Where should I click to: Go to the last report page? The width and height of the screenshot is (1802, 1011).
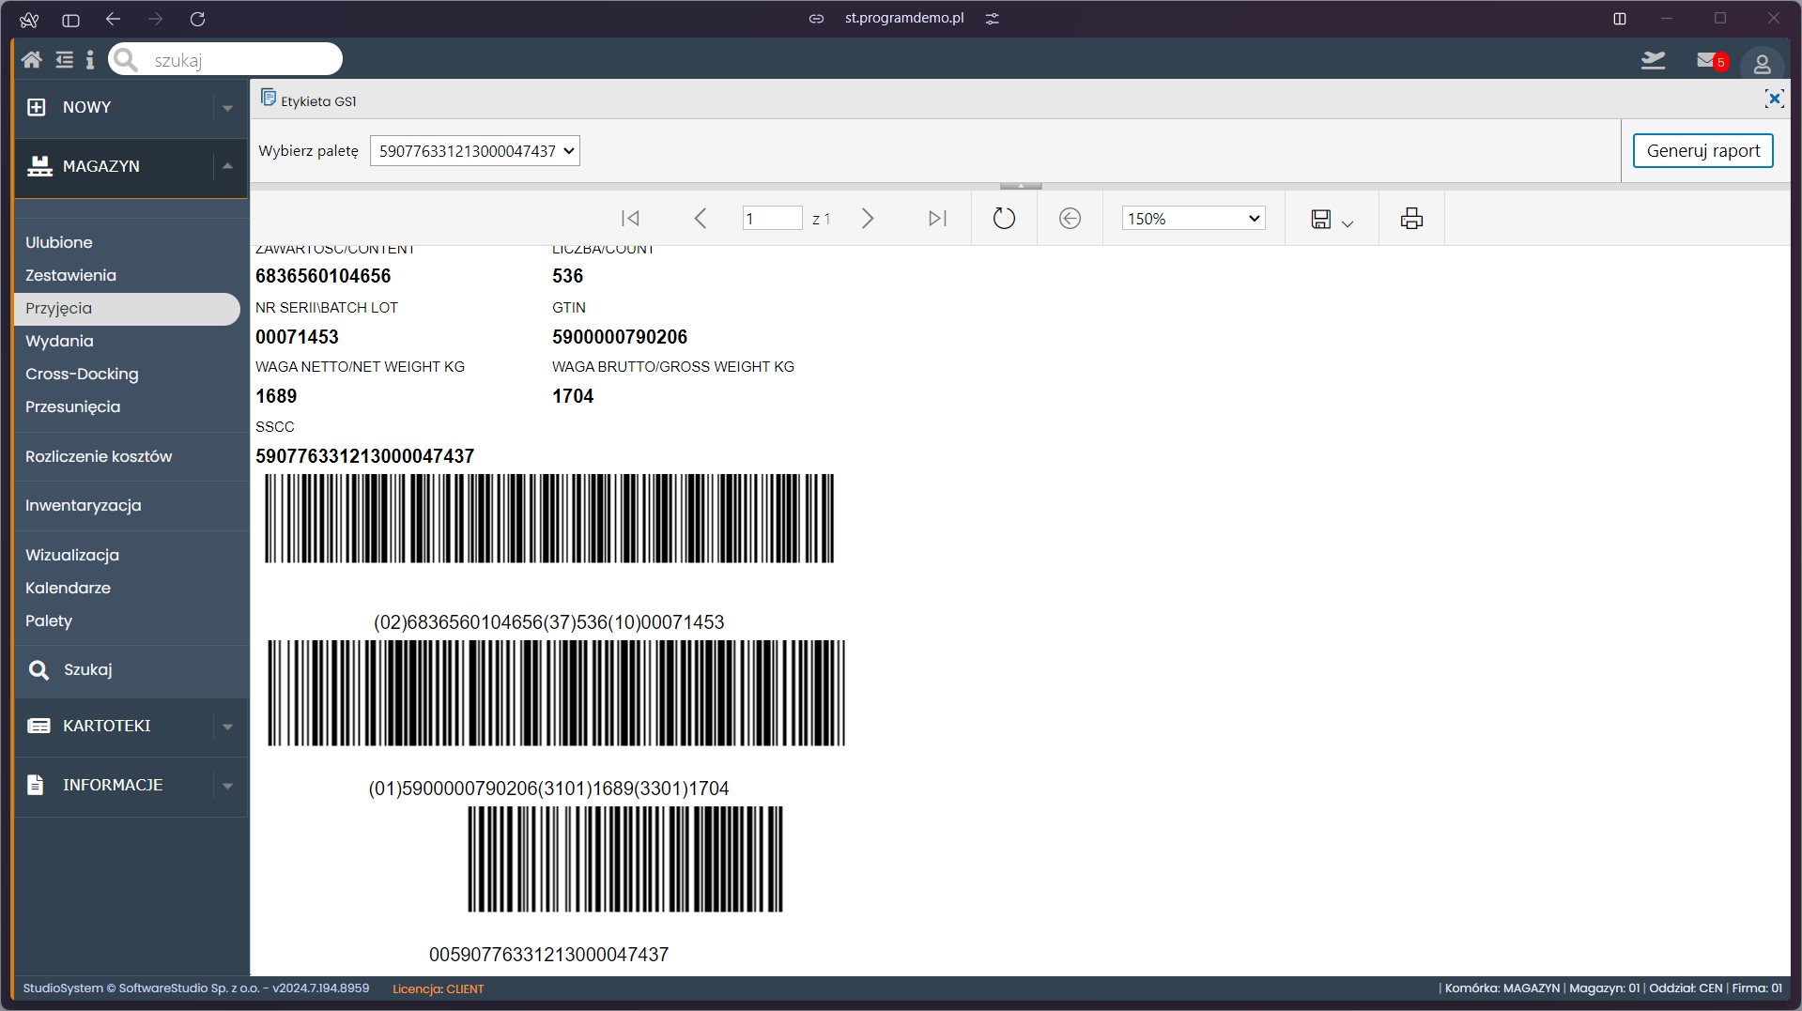[x=937, y=219]
